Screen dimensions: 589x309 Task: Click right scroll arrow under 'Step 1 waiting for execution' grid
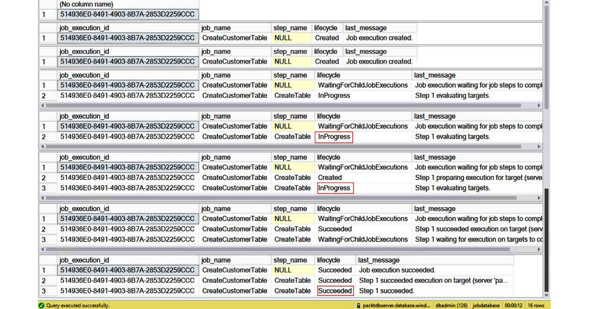(539, 249)
